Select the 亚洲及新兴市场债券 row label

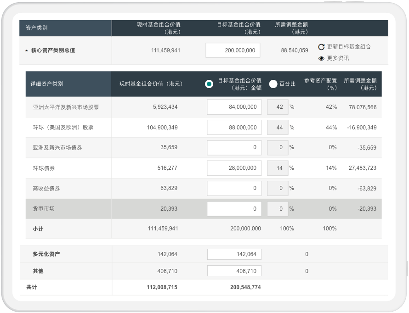click(57, 148)
